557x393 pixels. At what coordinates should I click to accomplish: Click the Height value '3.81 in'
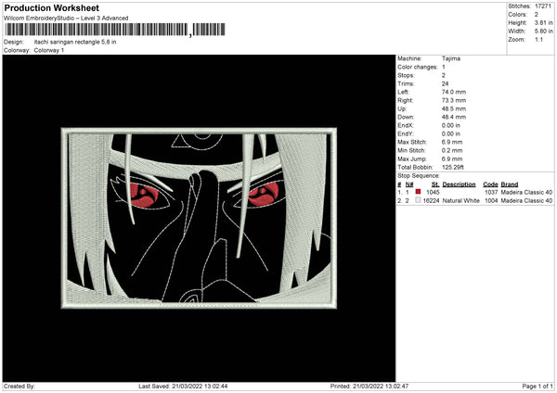click(544, 22)
